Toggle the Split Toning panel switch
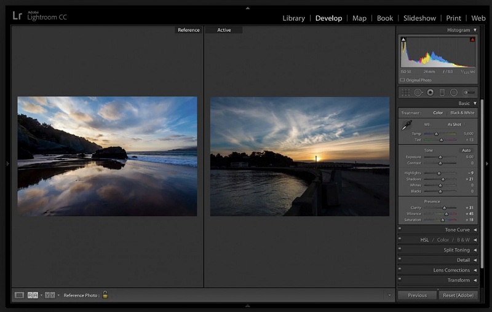The width and height of the screenshot is (492, 312). point(400,249)
